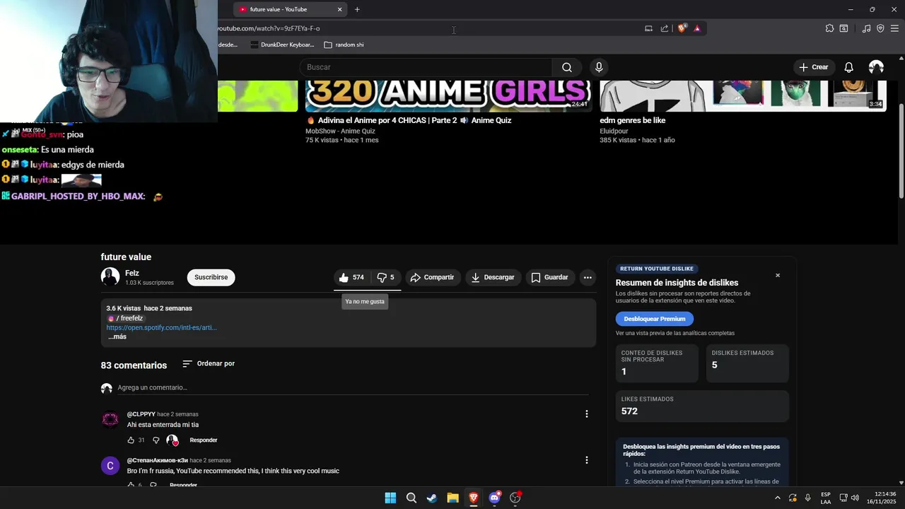Open the Compartir share dialog
This screenshot has width=905, height=509.
[433, 277]
